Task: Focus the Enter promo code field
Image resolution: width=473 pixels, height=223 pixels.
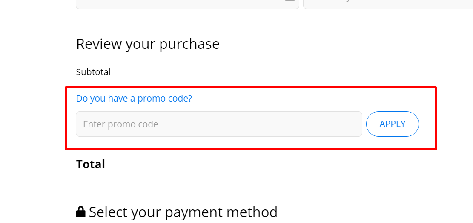Action: (x=219, y=124)
